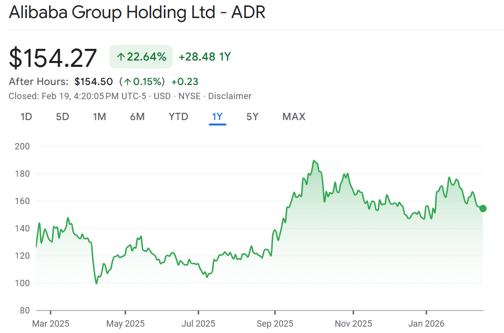Switch to the 1D time range

26,117
